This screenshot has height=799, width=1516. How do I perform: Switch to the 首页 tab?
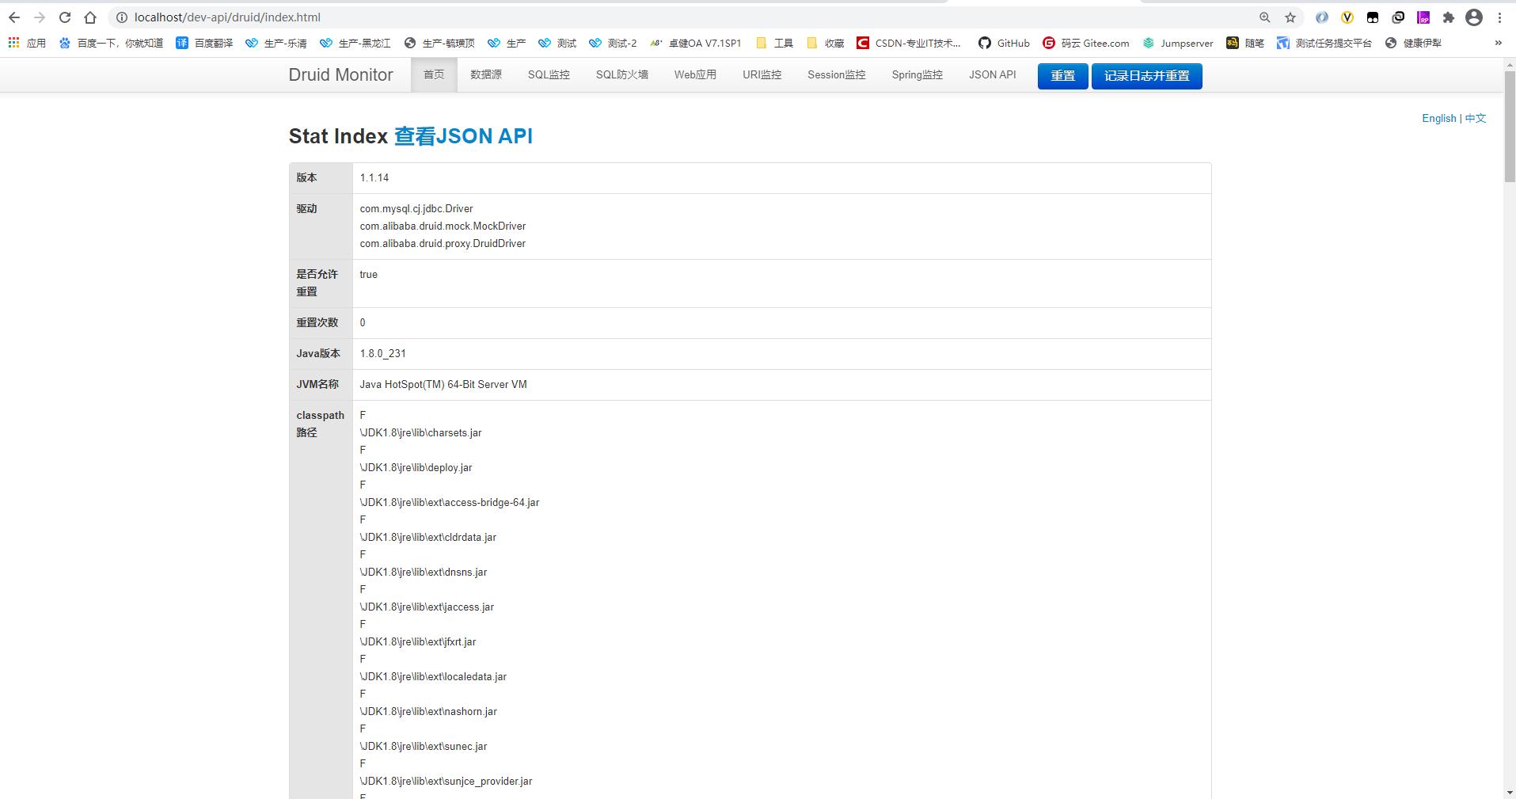coord(434,75)
